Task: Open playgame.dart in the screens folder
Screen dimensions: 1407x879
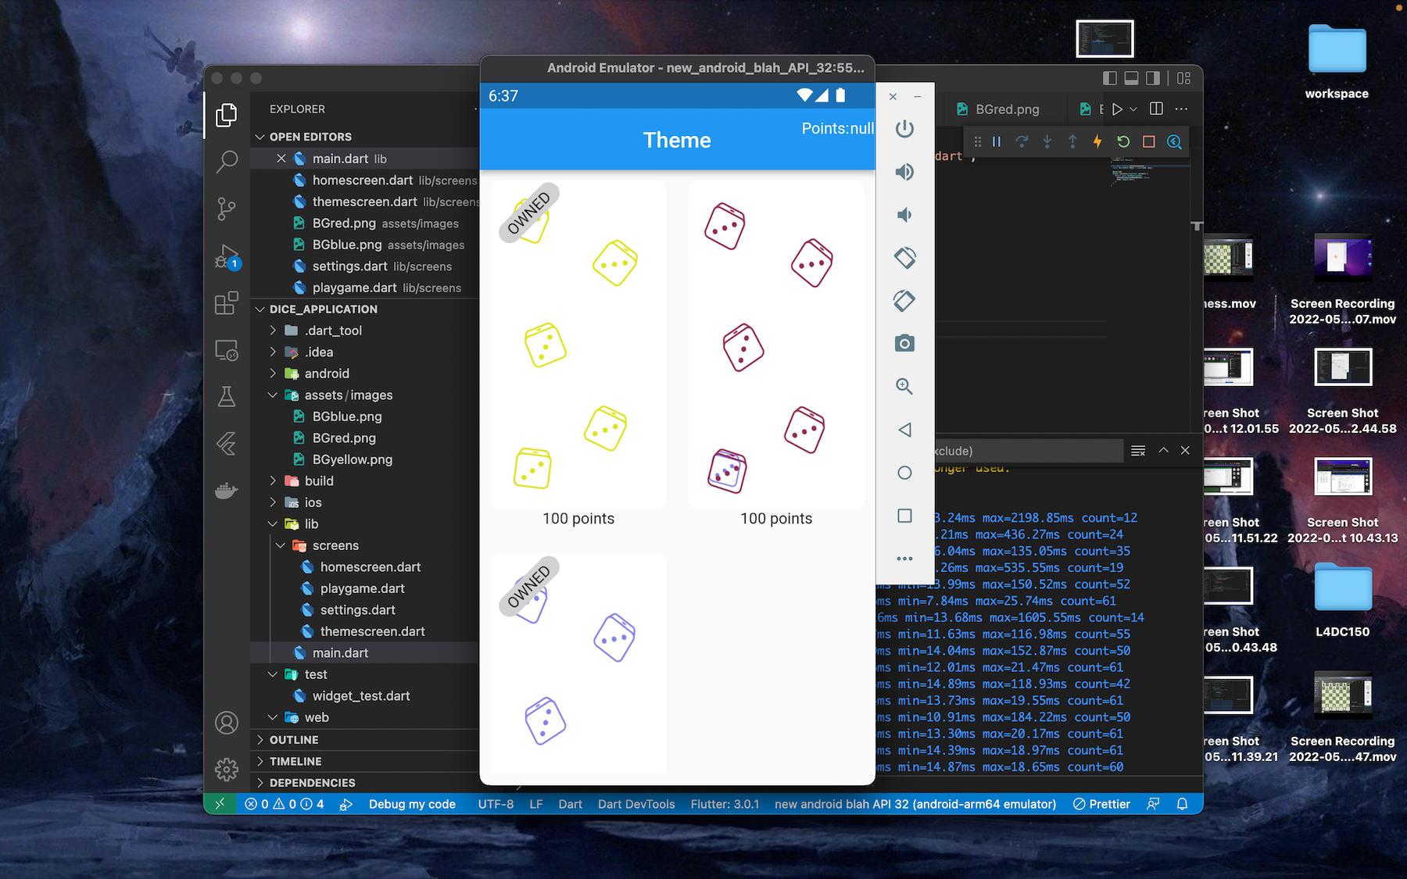Action: coord(364,588)
